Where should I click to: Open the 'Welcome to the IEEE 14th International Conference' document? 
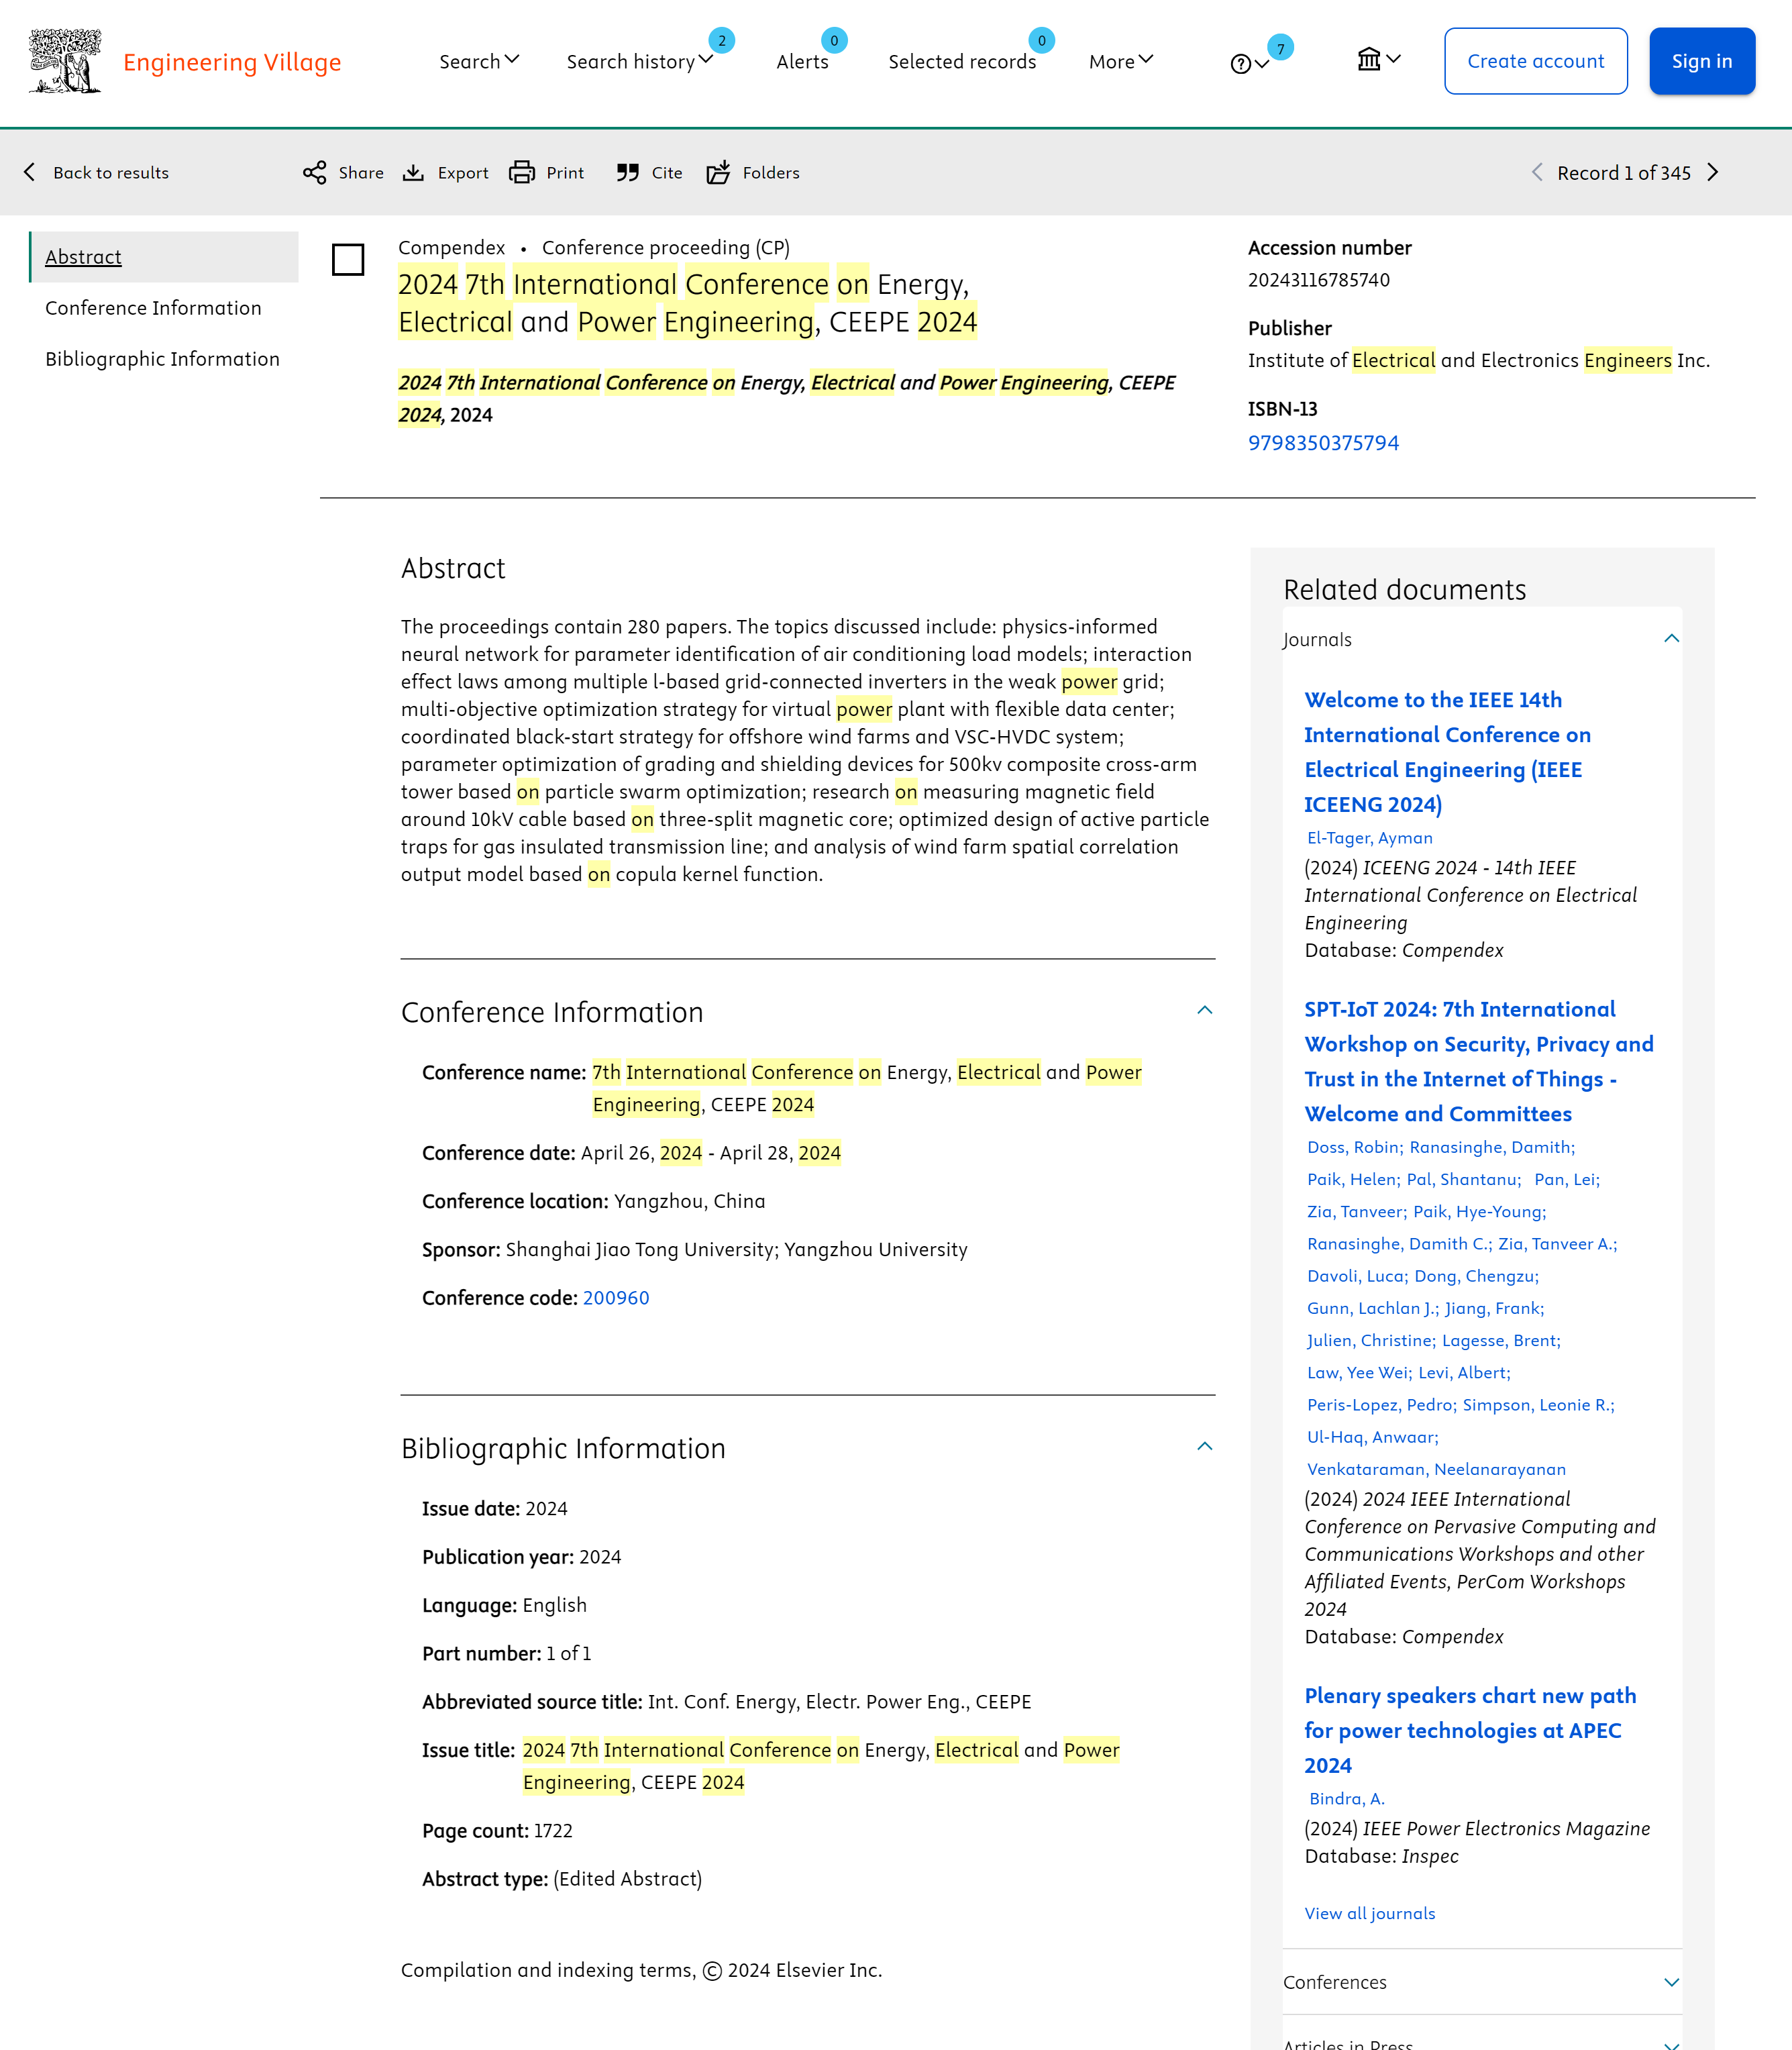tap(1447, 752)
